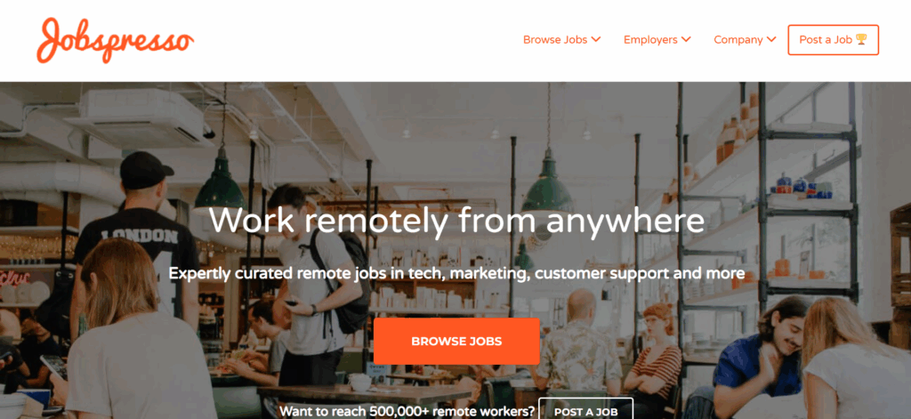The height and width of the screenshot is (419, 911).
Task: Expand the Browse Jobs chevron arrow
Action: pyautogui.click(x=595, y=39)
